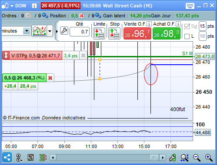Click the 3,4 pts stop distance label
Viewport: 217px width, 165px height.
tap(71, 56)
